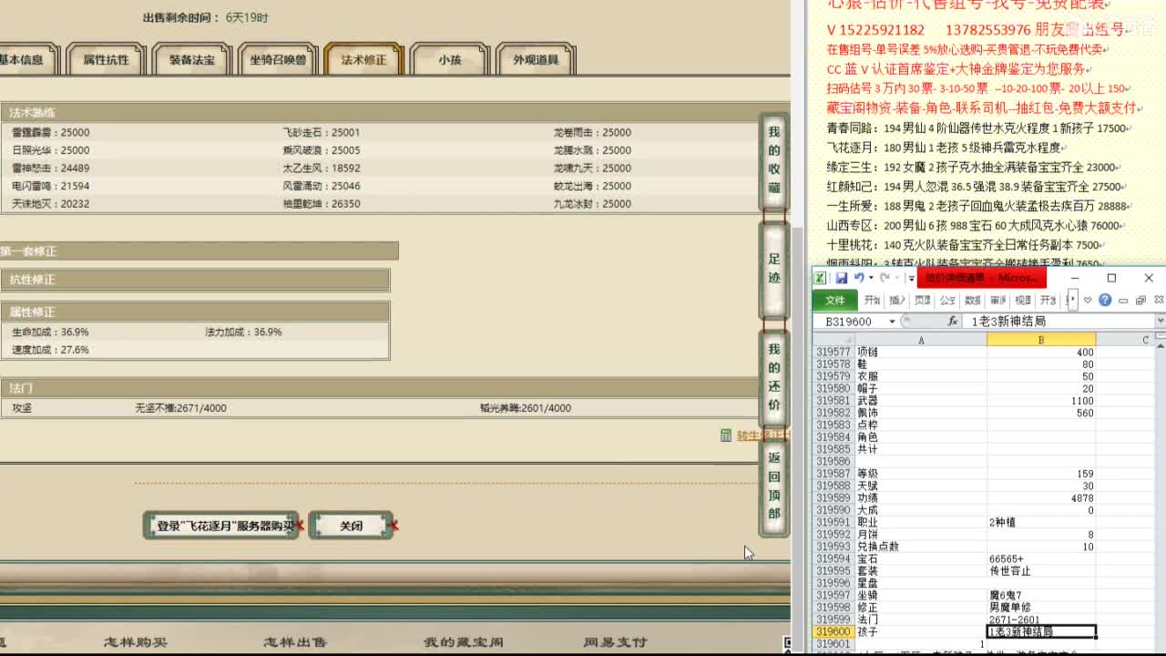Click the Excel save icon

point(842,278)
